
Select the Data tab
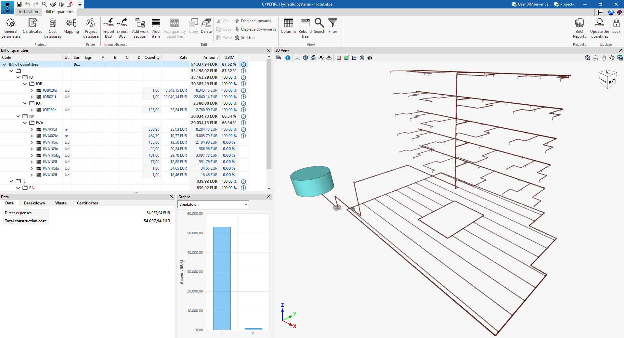[9, 203]
